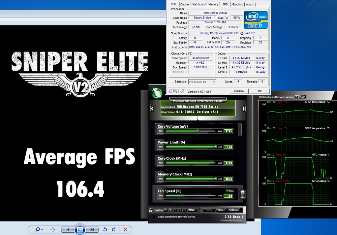Click the Actual Size fit-to-window icon
Viewport: 337px width, 235px height.
click(x=53, y=229)
